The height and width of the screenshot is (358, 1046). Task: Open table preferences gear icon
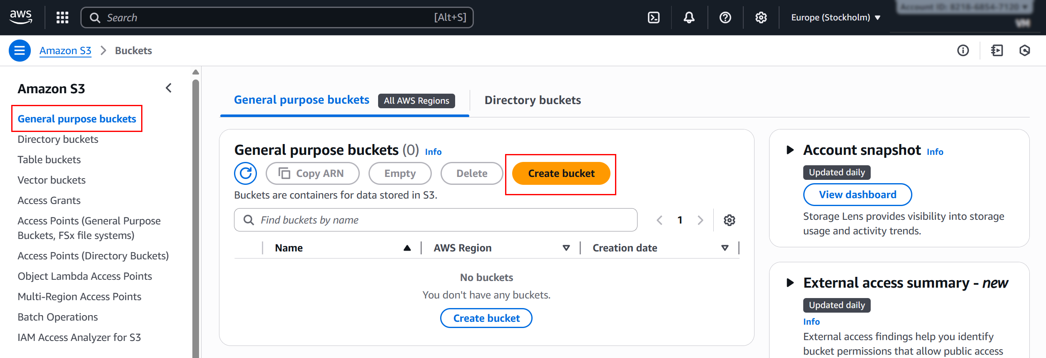pos(730,220)
